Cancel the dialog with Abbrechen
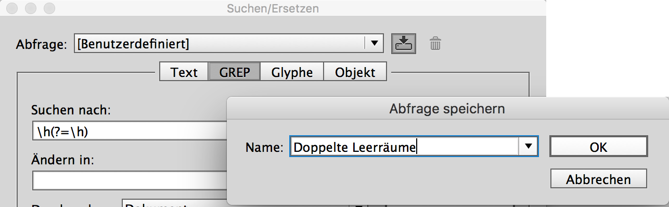Viewport: 669px width, 207px height. pyautogui.click(x=598, y=179)
